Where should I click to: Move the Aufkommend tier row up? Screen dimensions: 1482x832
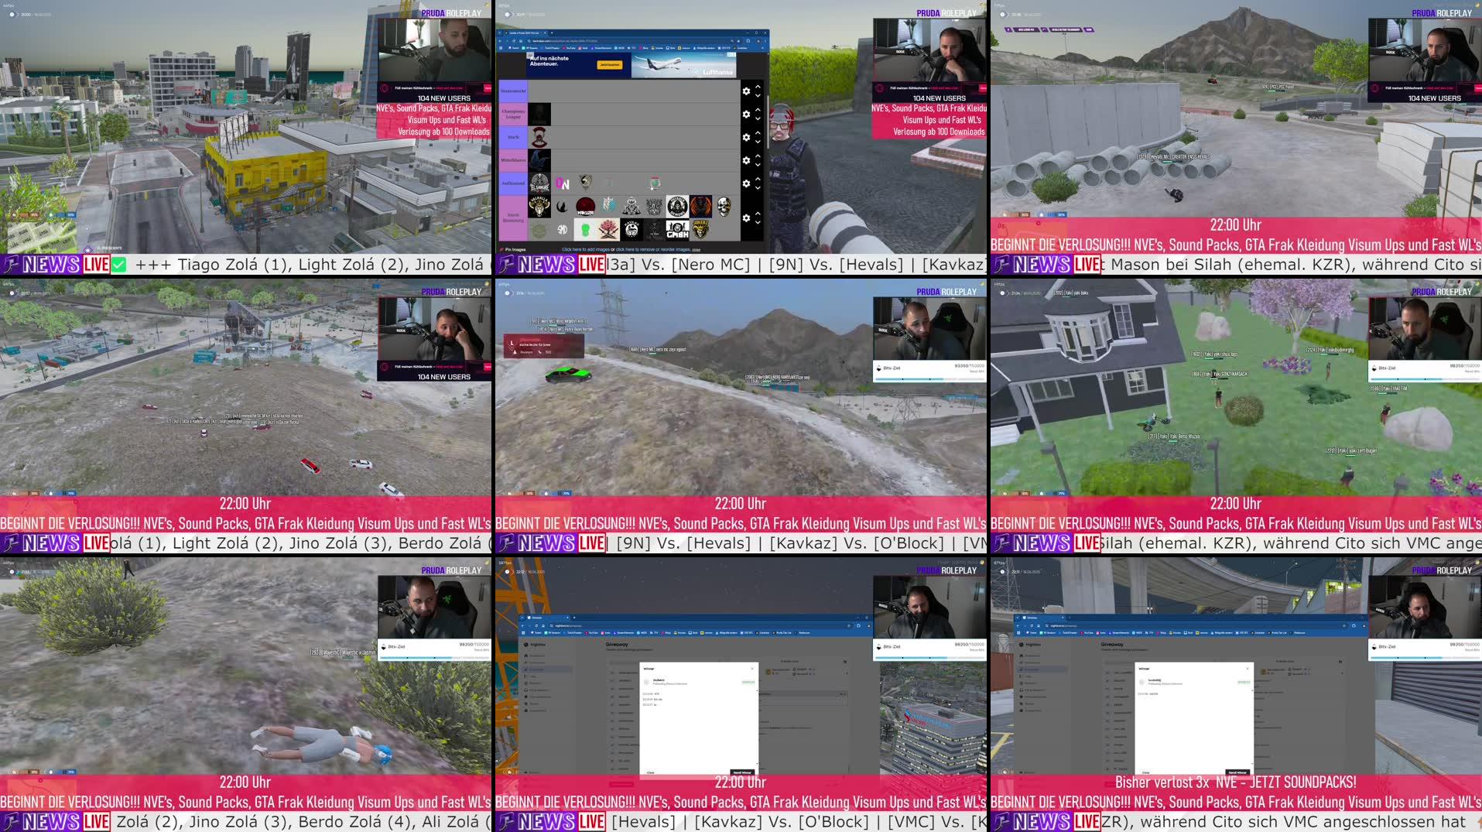click(758, 179)
